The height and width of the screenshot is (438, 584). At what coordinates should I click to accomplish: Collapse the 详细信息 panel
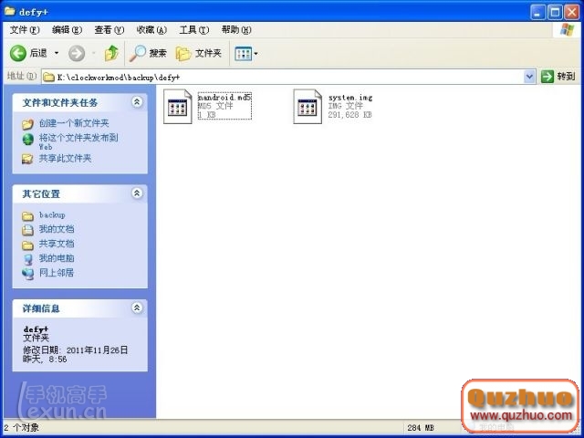coord(137,308)
